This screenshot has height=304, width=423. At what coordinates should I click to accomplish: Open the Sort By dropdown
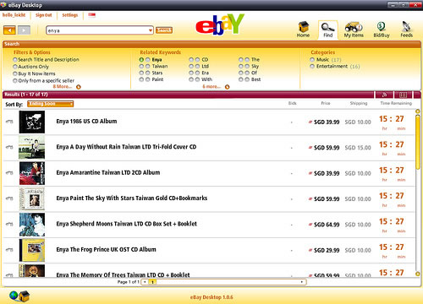click(x=51, y=104)
